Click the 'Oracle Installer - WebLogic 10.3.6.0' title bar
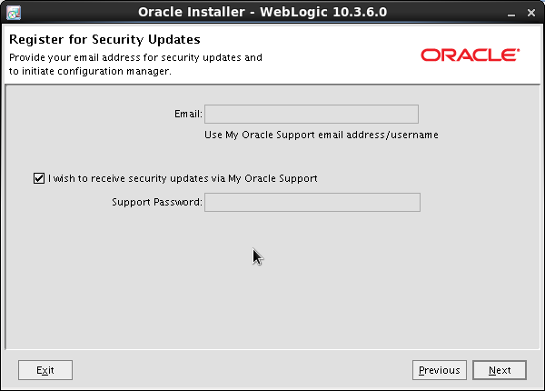Viewport: 545px width, 391px height. (272, 12)
